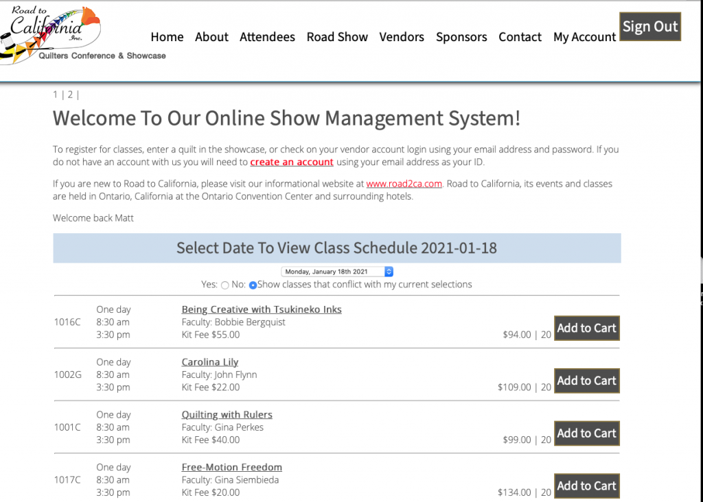
Task: Add class 1016C to cart
Action: point(587,328)
